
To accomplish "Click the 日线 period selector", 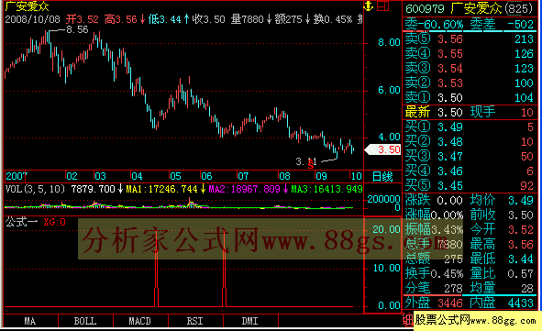I will [x=382, y=177].
